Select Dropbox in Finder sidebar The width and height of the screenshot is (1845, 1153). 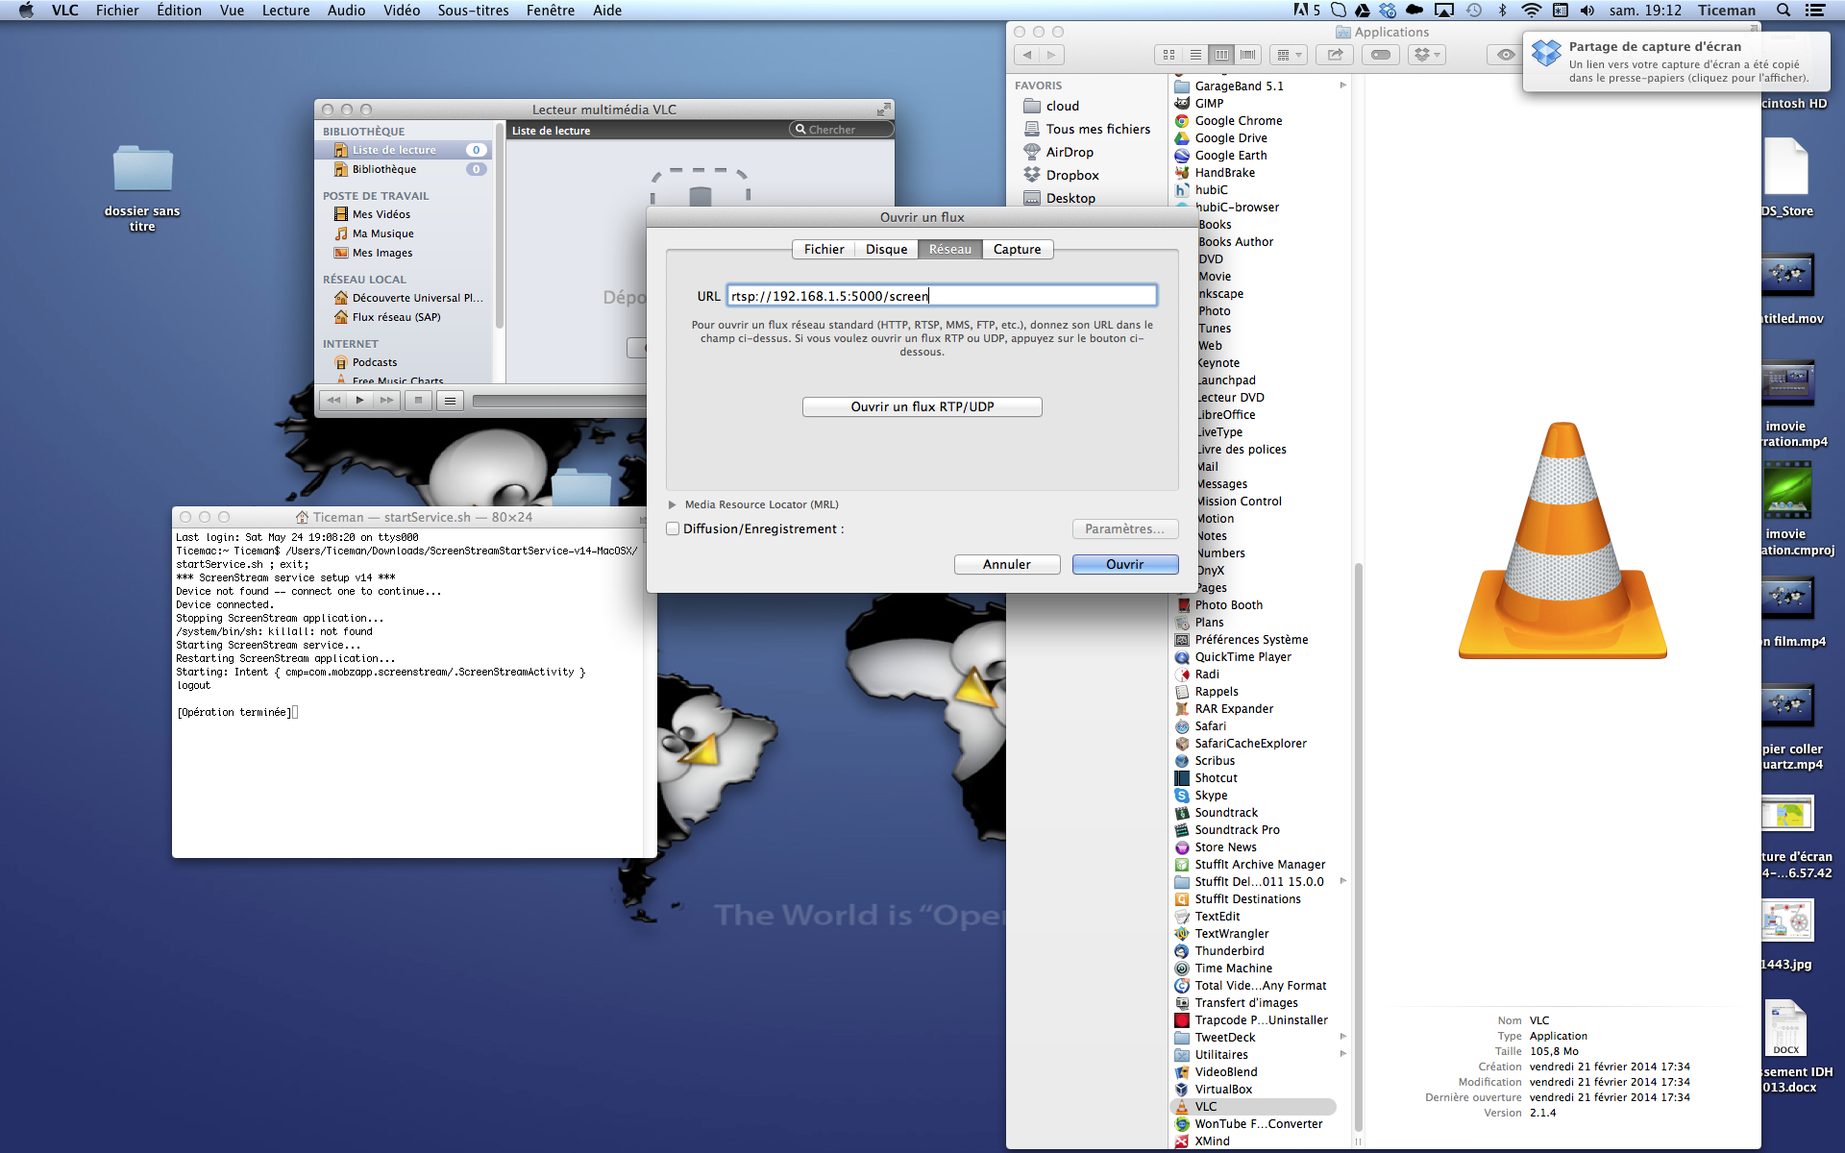[x=1072, y=175]
